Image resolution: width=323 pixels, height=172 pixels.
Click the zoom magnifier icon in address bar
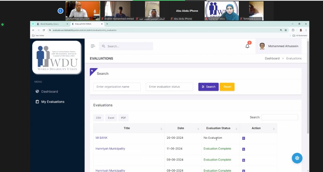pos(281,30)
